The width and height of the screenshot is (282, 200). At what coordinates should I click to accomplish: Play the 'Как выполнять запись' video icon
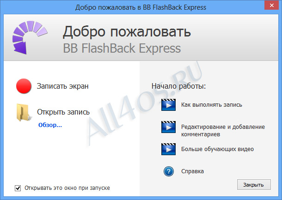(168, 105)
